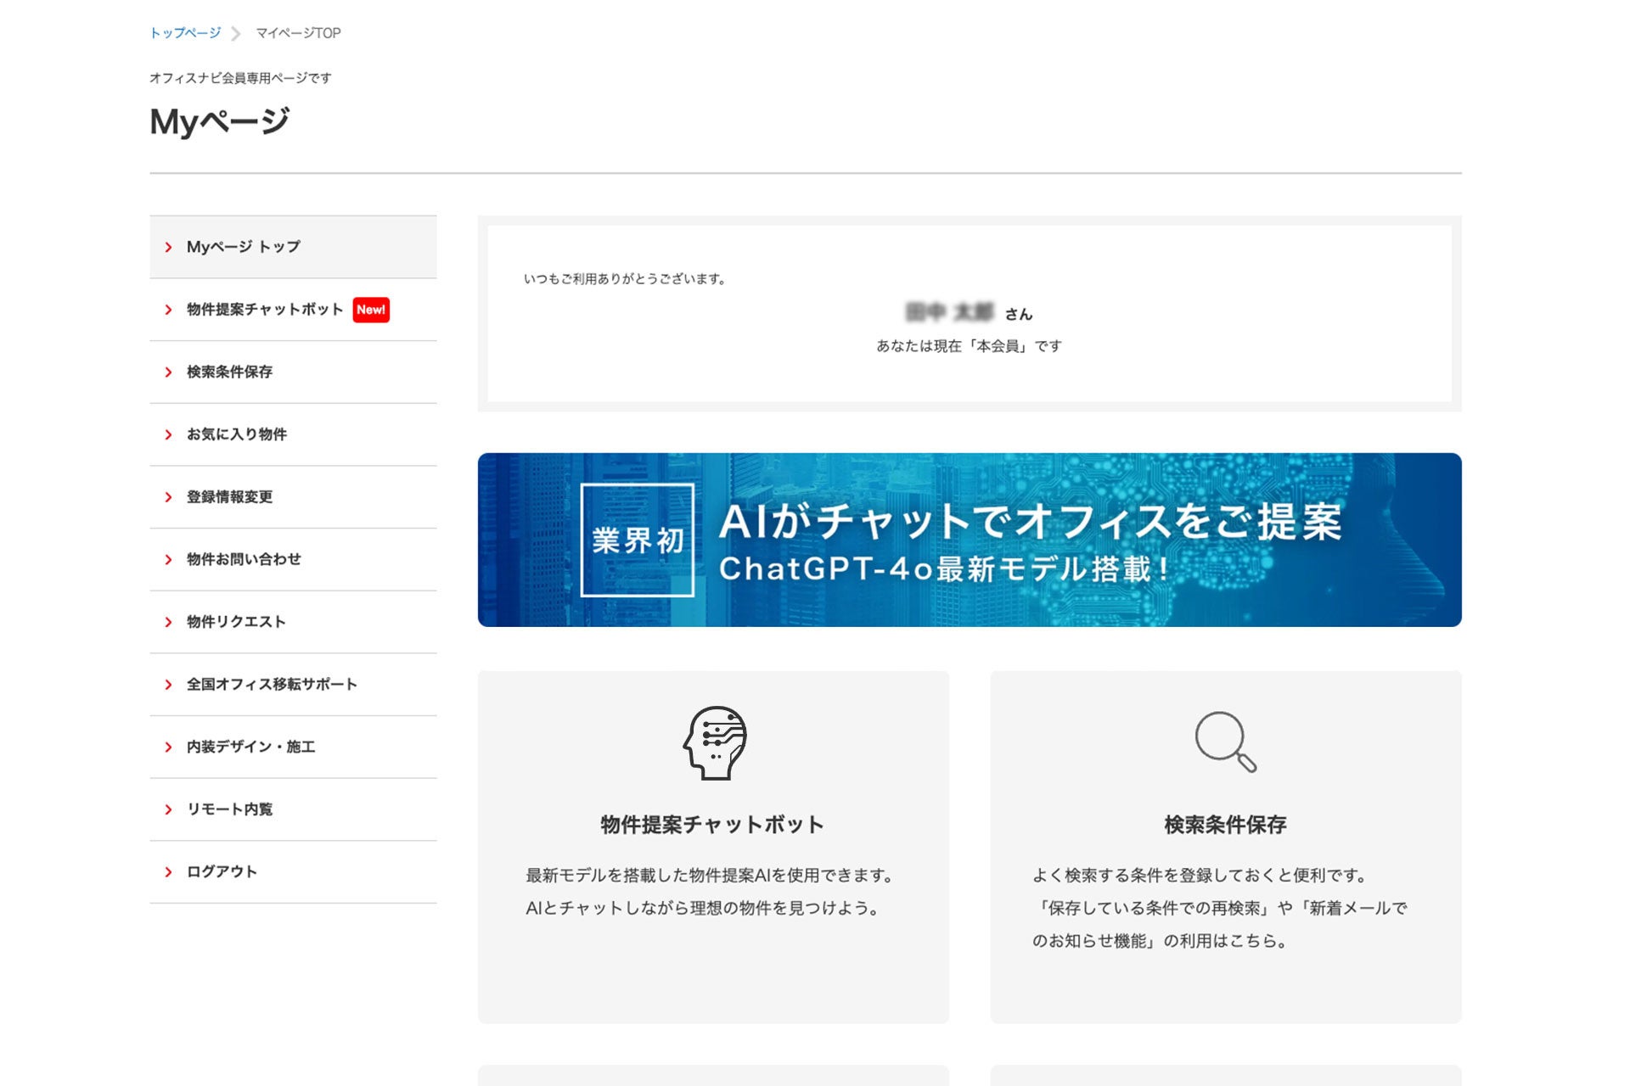Click the AI head chatbot icon

click(715, 742)
